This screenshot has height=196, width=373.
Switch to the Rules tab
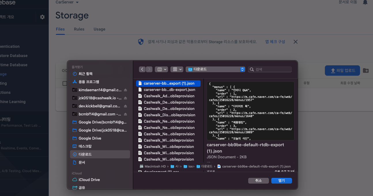(x=79, y=29)
